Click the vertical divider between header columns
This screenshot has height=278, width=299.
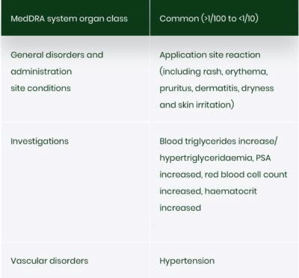tap(149, 18)
